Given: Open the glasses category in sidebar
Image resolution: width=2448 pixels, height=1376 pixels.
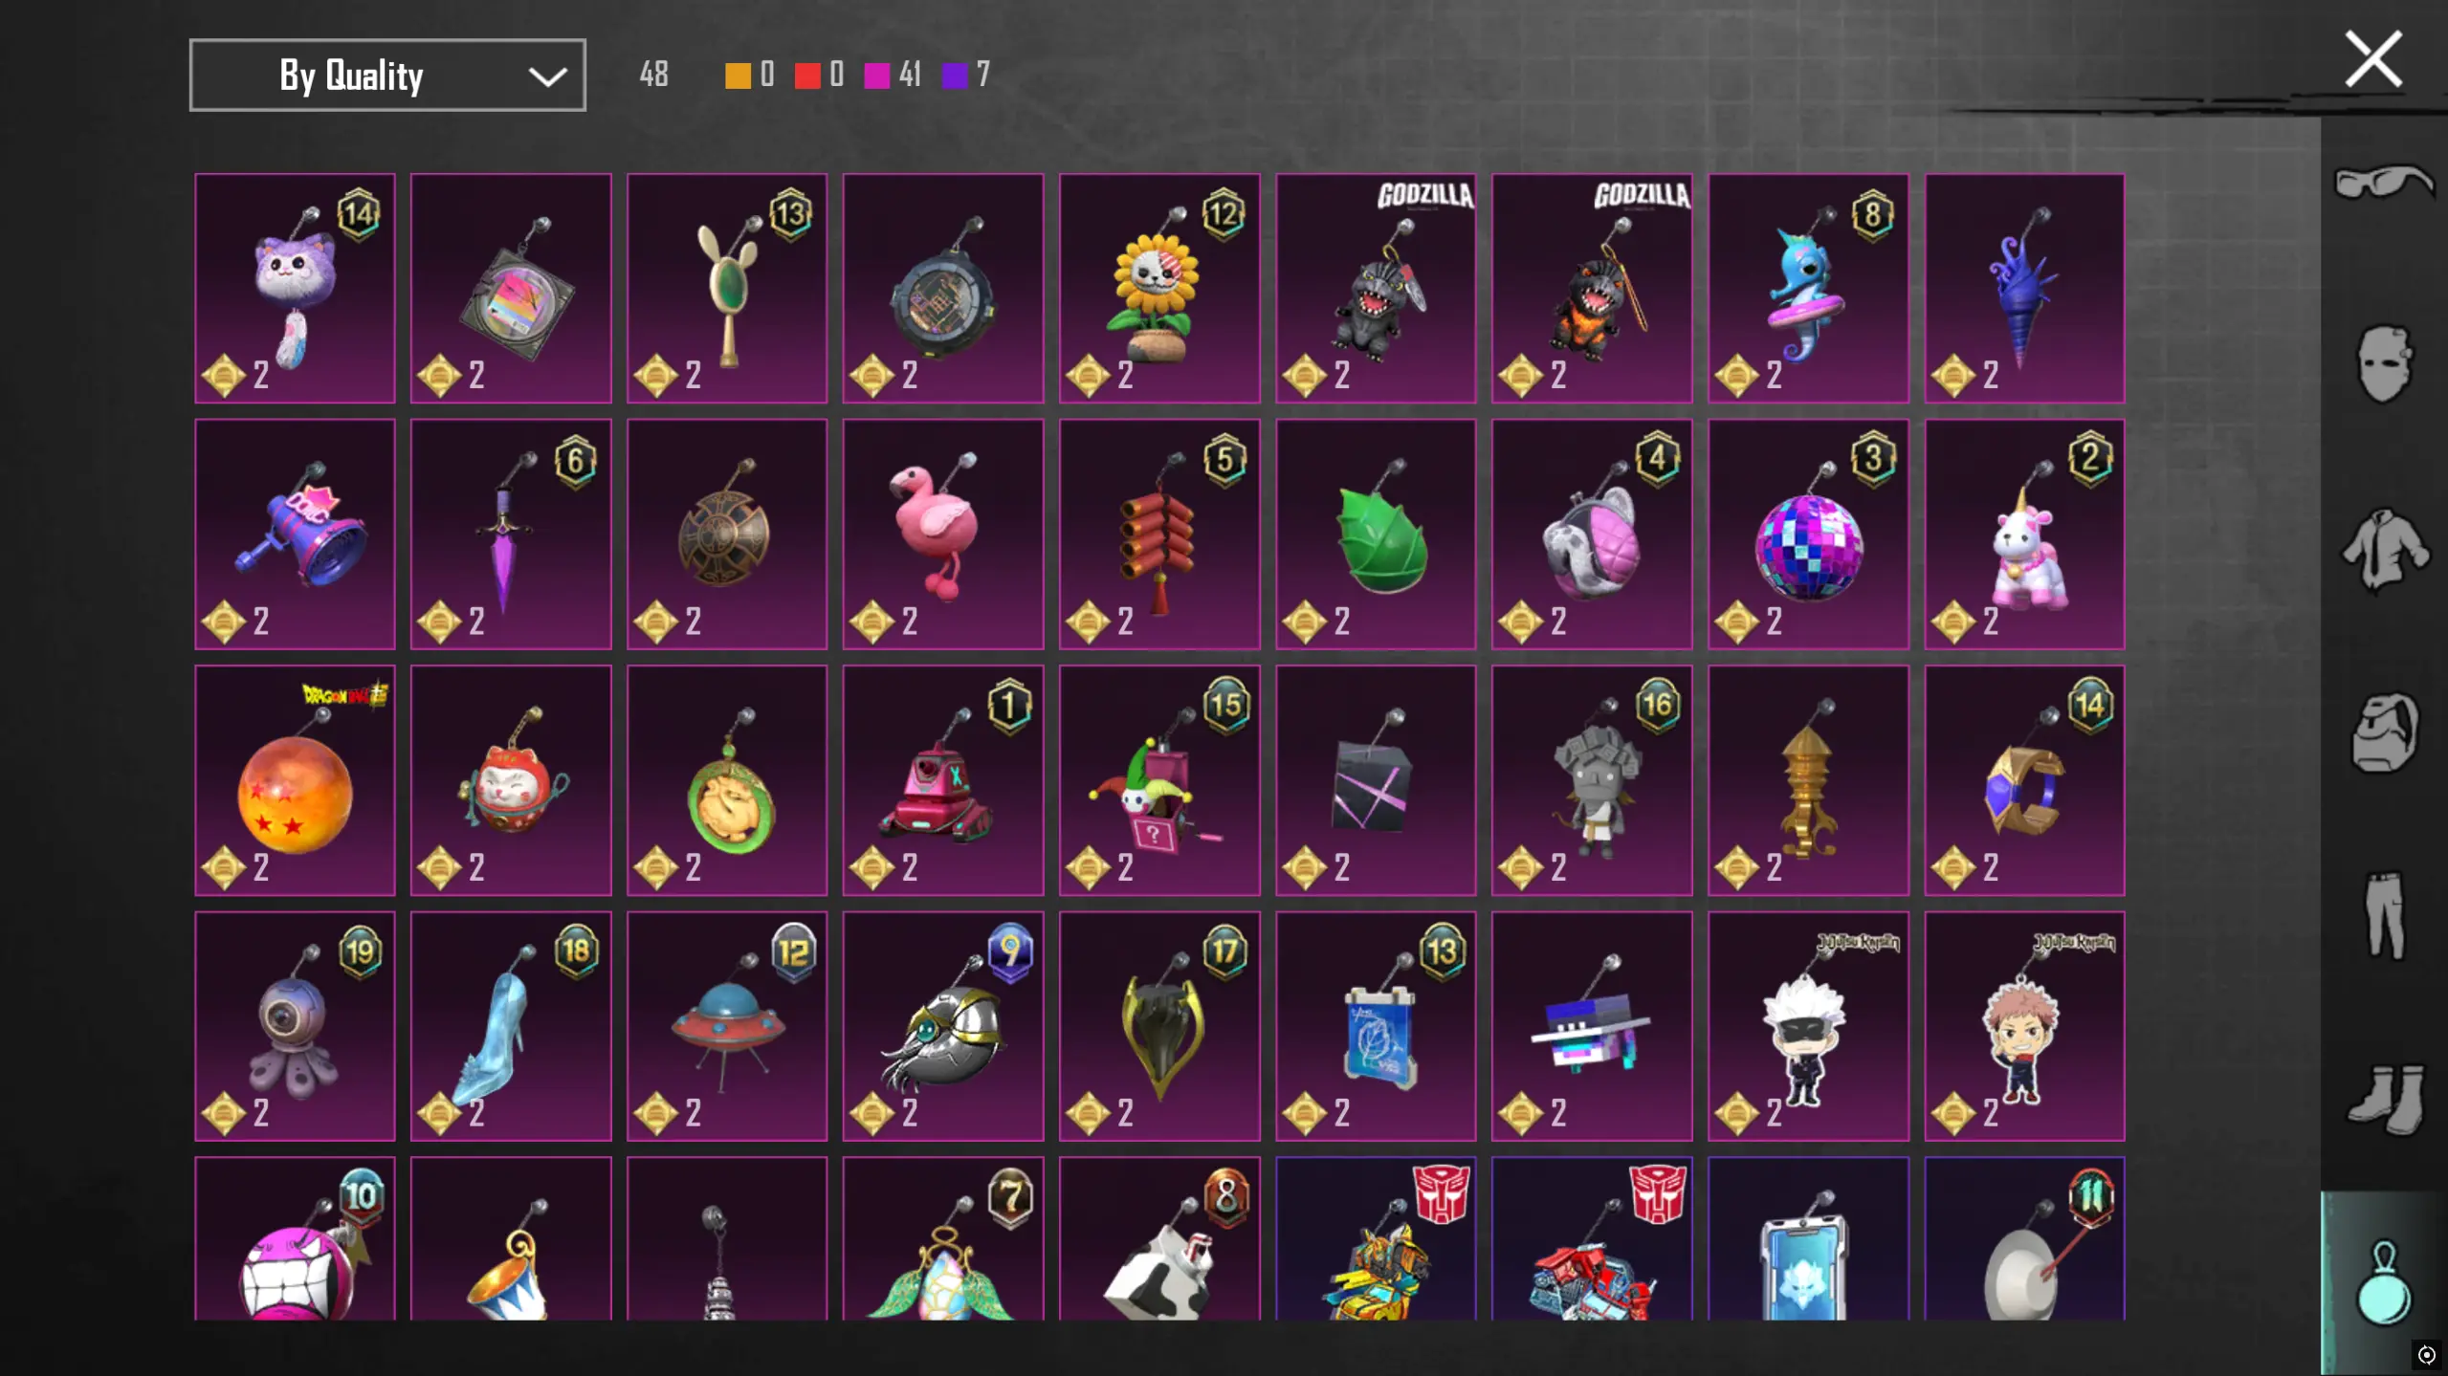Looking at the screenshot, I should (2383, 182).
